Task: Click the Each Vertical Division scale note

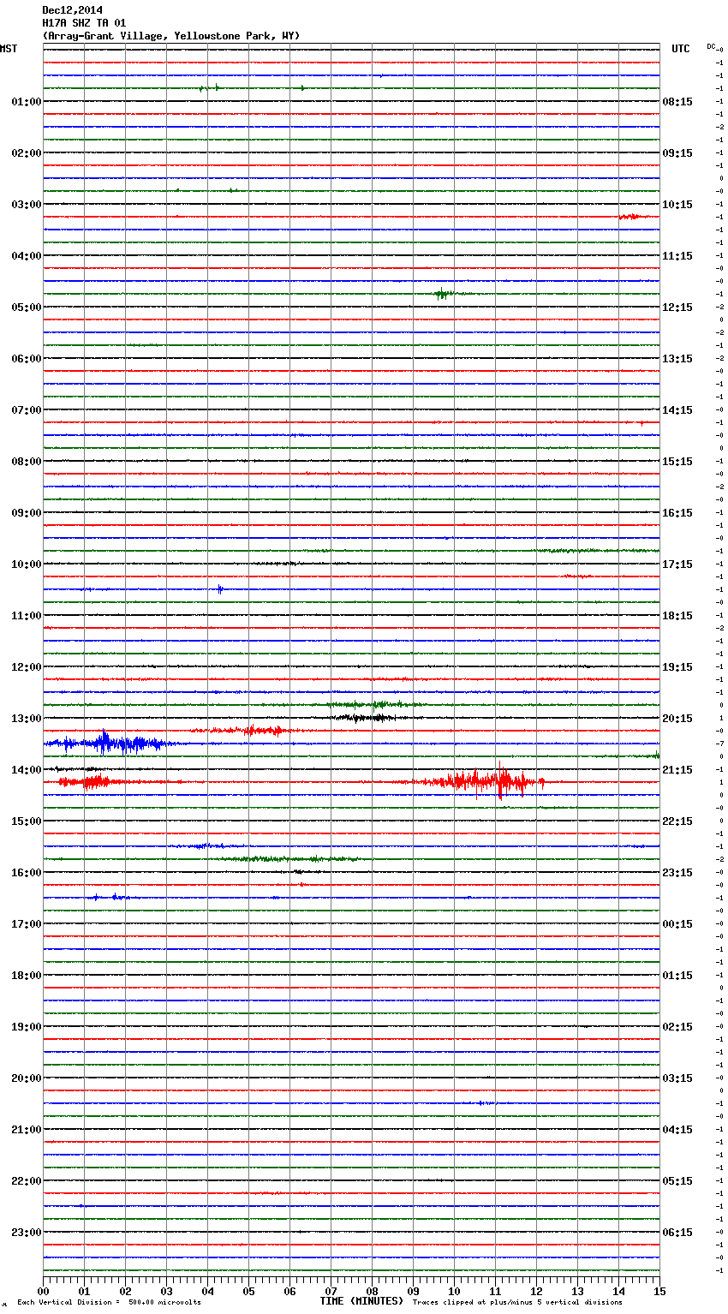Action: tap(109, 1302)
